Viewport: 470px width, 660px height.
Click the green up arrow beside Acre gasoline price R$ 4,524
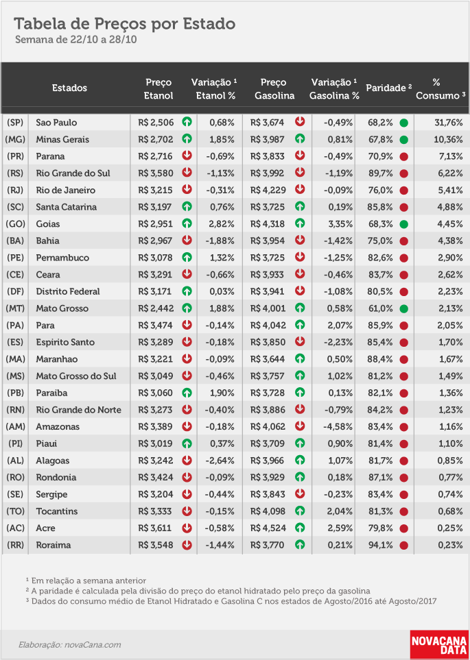pyautogui.click(x=300, y=528)
